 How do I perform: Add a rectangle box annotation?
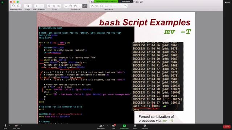tap(106, 6)
